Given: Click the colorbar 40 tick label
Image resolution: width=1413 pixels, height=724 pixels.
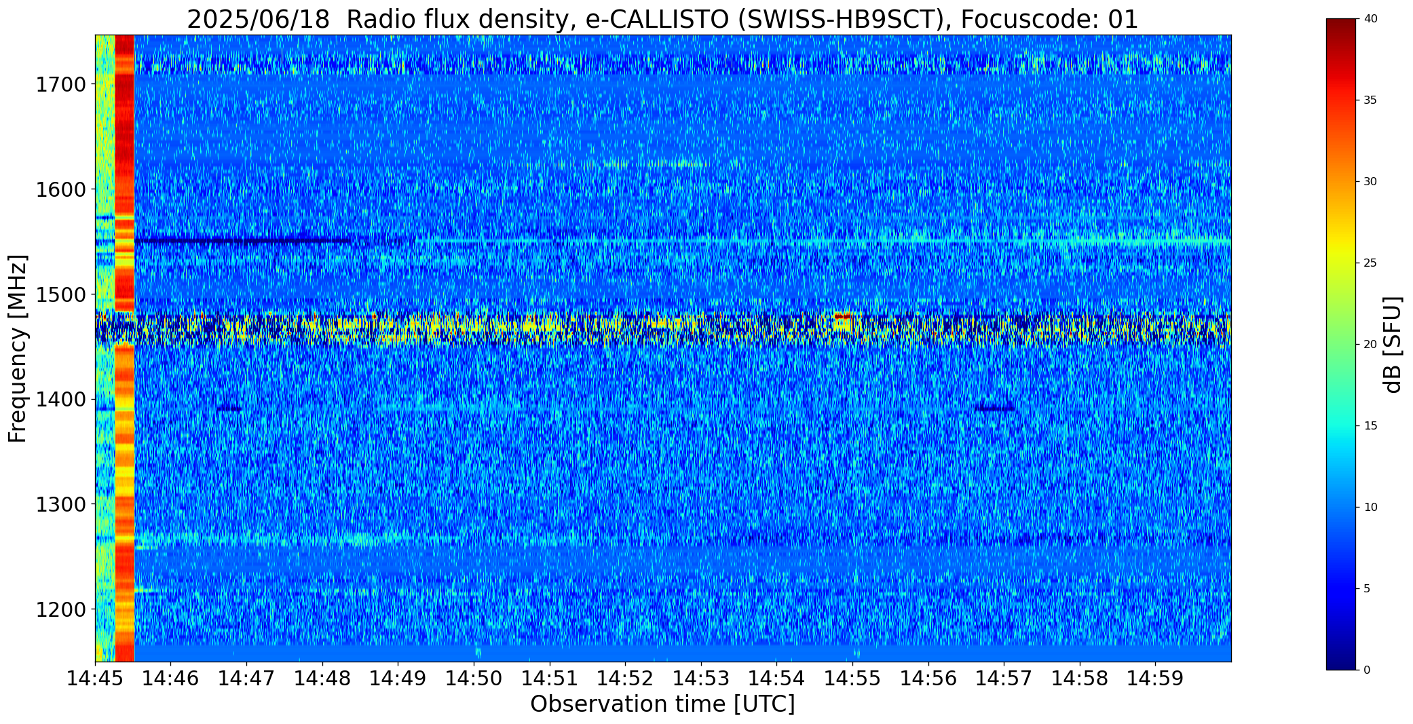Looking at the screenshot, I should click(1370, 19).
